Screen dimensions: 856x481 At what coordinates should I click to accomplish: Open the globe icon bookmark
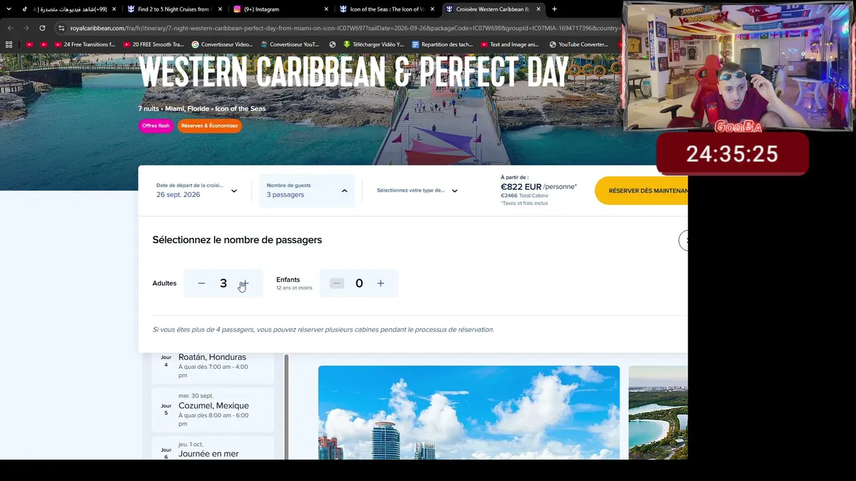(332, 45)
